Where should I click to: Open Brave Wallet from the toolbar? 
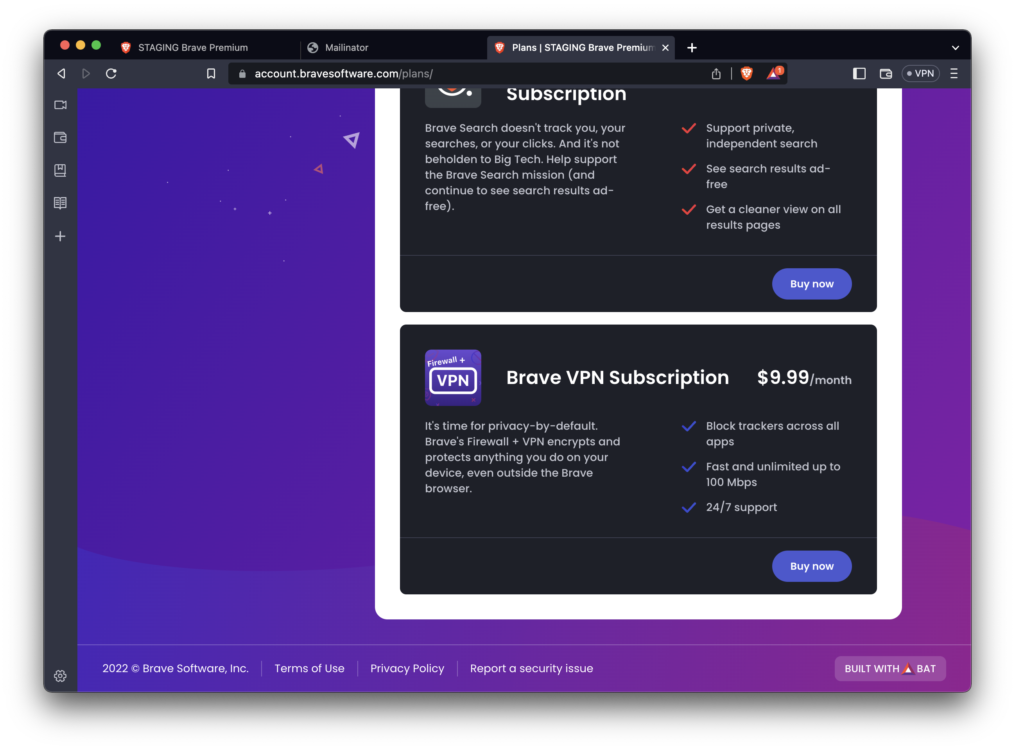886,73
